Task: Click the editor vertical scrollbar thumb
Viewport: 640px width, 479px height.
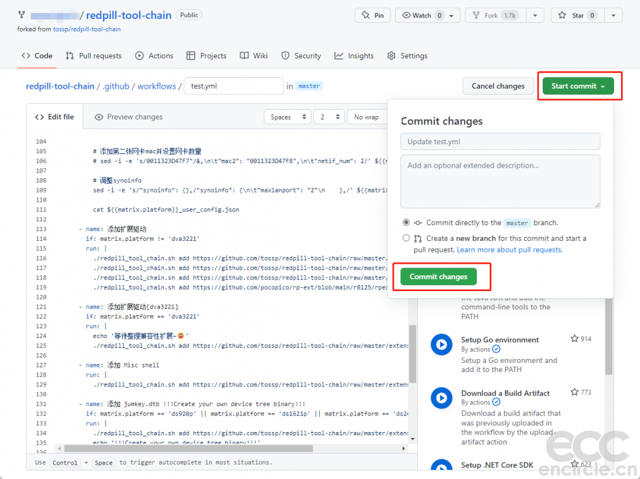Action: [x=413, y=353]
